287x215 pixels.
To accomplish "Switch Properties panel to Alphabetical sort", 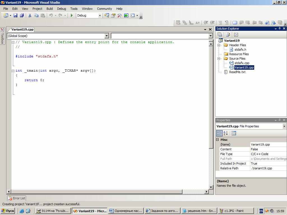I will (226, 133).
